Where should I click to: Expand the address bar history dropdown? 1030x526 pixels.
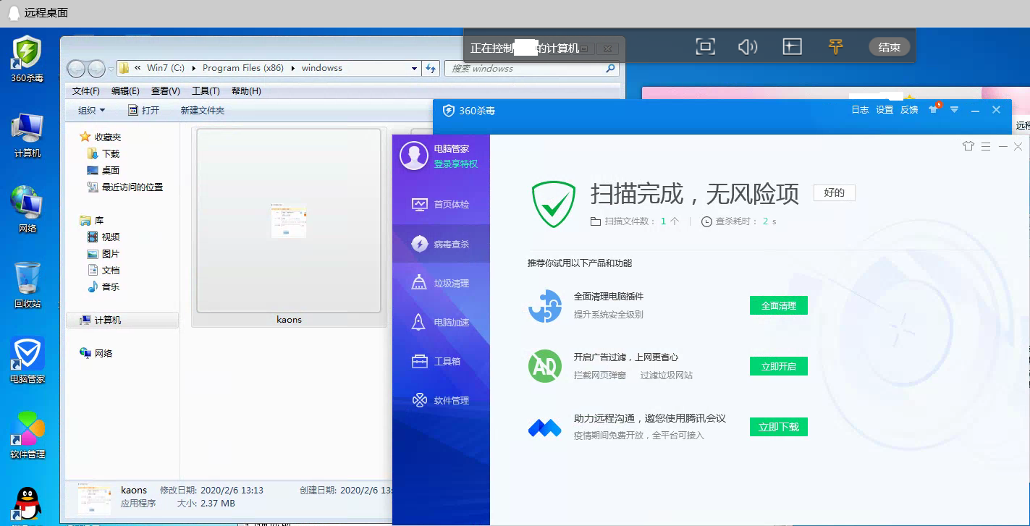pos(414,68)
